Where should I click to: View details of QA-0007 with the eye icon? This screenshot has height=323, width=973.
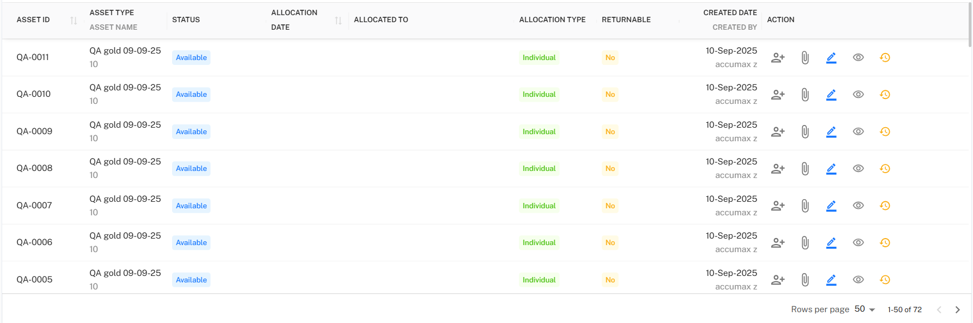(x=858, y=206)
